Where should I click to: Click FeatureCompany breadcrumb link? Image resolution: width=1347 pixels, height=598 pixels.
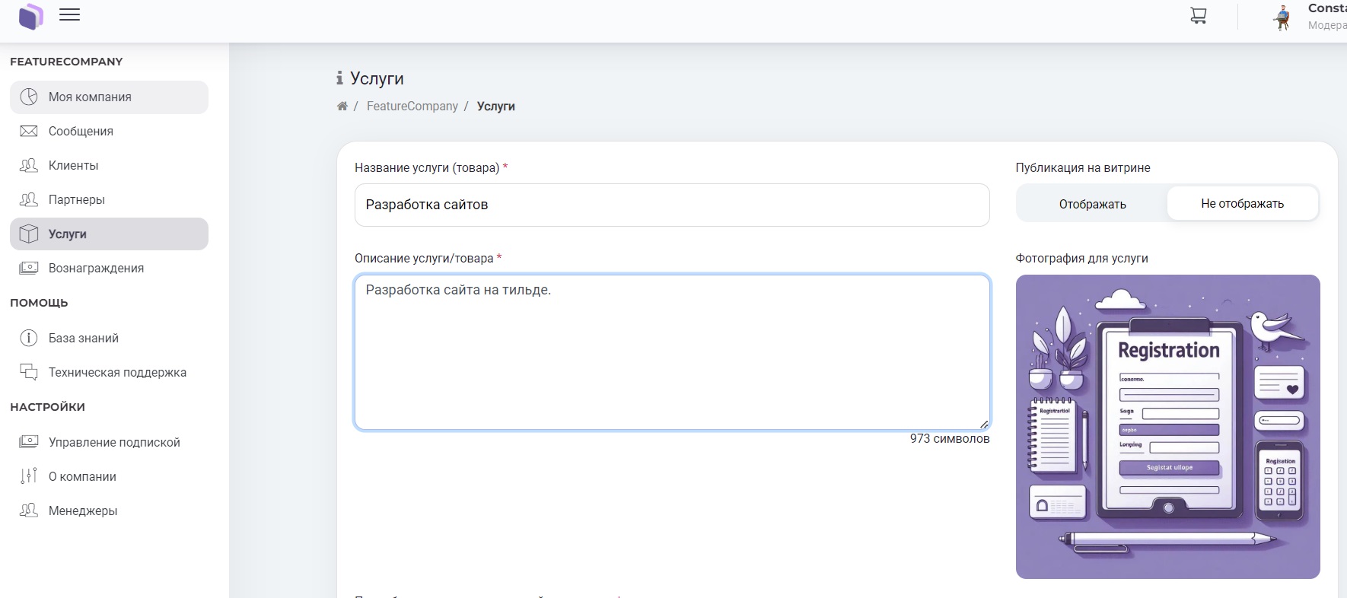412,107
